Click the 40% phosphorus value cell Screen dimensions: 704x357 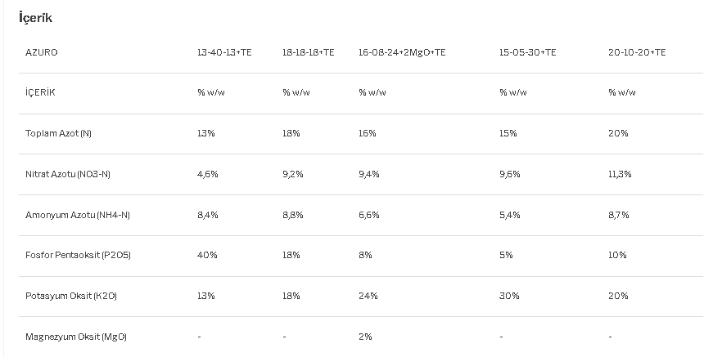click(x=207, y=256)
